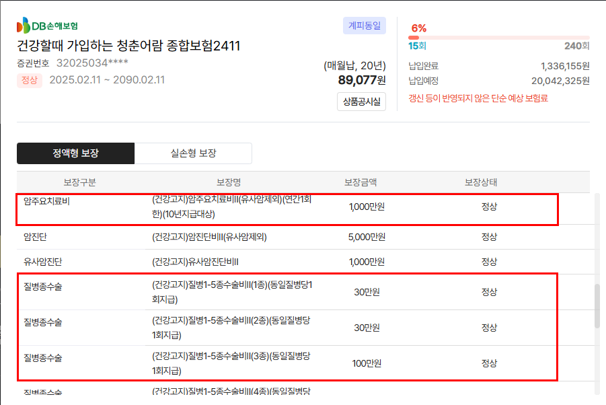Screen dimensions: 606x405
Task: Click the 보장금액 column header
Action: coord(361,182)
